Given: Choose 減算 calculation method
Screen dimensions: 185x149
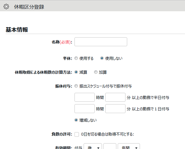Looking at the screenshot, I should tap(76, 72).
